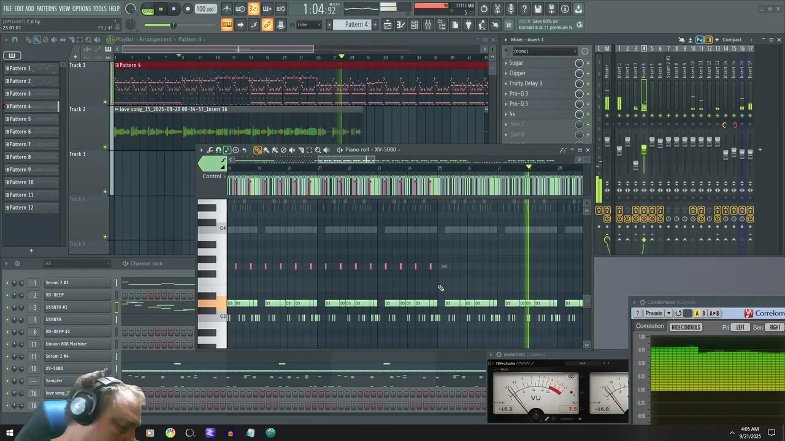
Task: Open the Unison 808 Machine channel
Action: [x=77, y=344]
